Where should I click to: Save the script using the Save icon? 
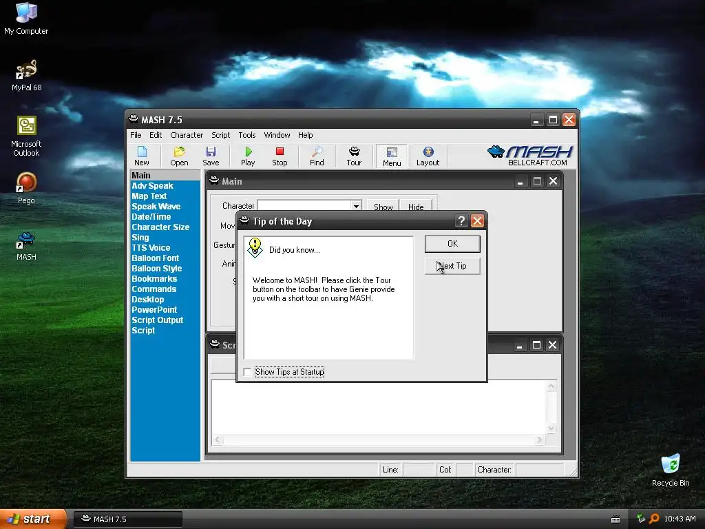211,156
